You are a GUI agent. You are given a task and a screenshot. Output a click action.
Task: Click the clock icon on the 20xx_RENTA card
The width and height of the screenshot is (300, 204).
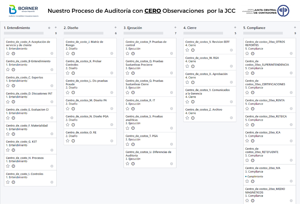click(253, 108)
